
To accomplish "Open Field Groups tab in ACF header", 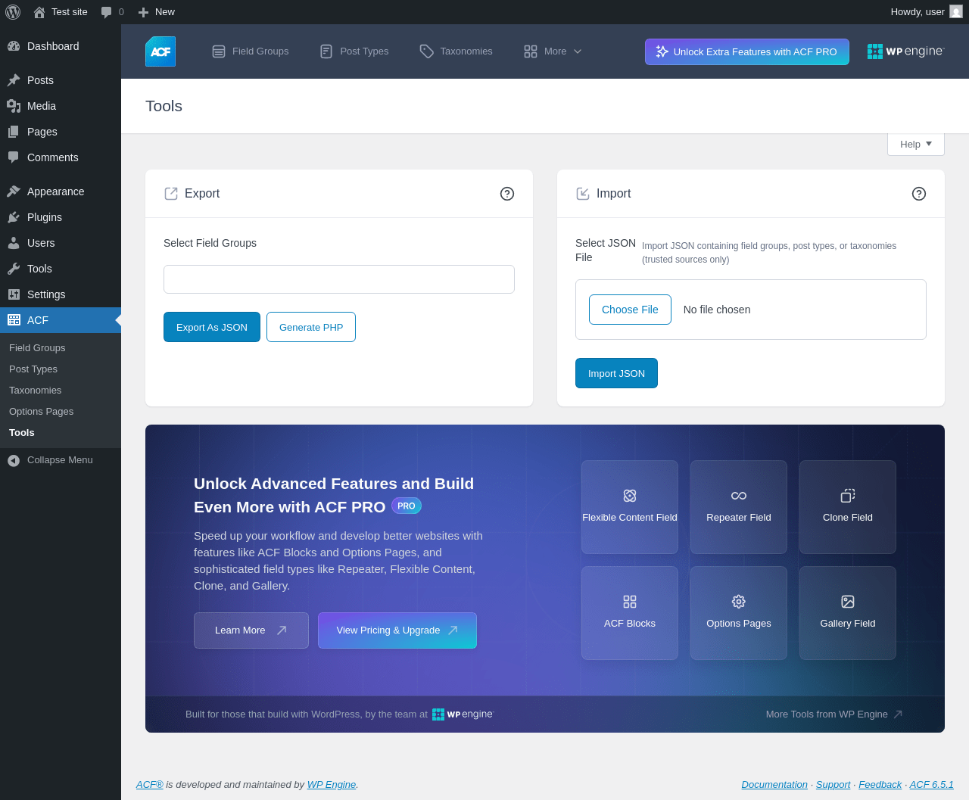I will pos(251,51).
